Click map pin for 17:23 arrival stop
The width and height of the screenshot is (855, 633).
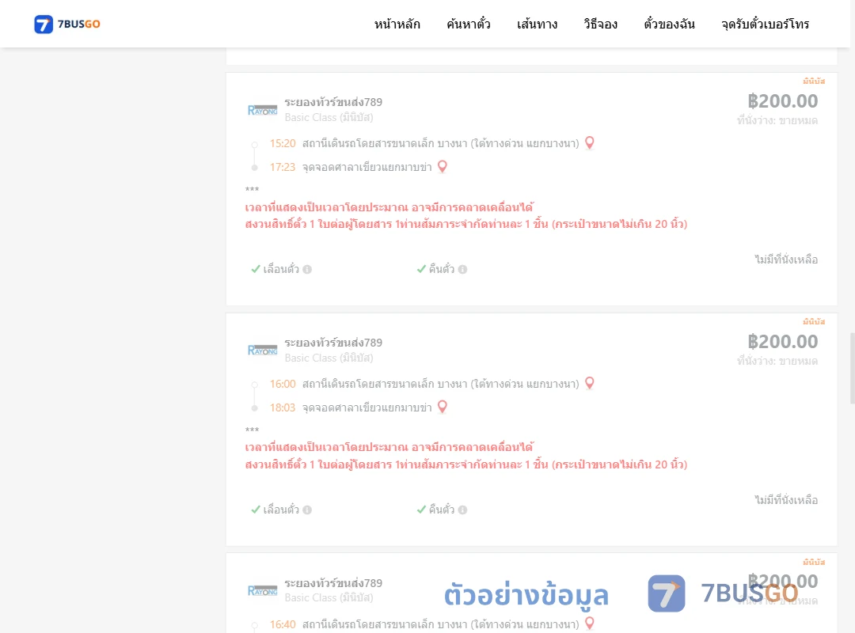(x=443, y=166)
